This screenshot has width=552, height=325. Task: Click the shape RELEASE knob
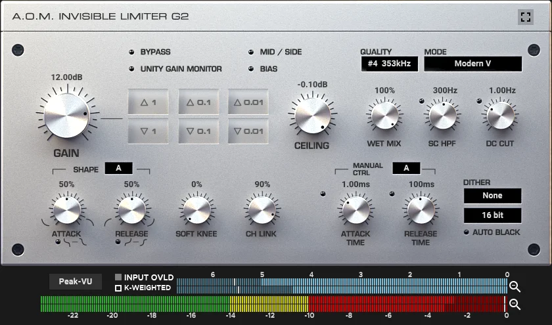(131, 210)
